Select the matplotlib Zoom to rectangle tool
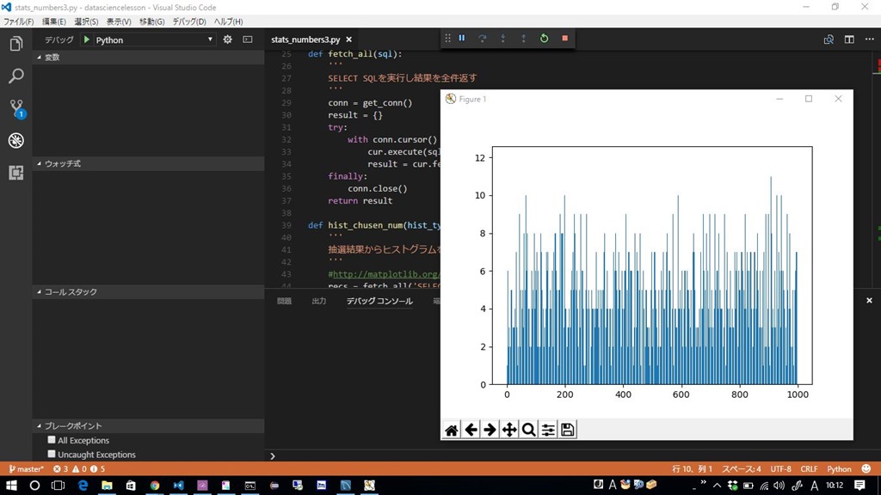Image resolution: width=881 pixels, height=495 pixels. click(529, 430)
